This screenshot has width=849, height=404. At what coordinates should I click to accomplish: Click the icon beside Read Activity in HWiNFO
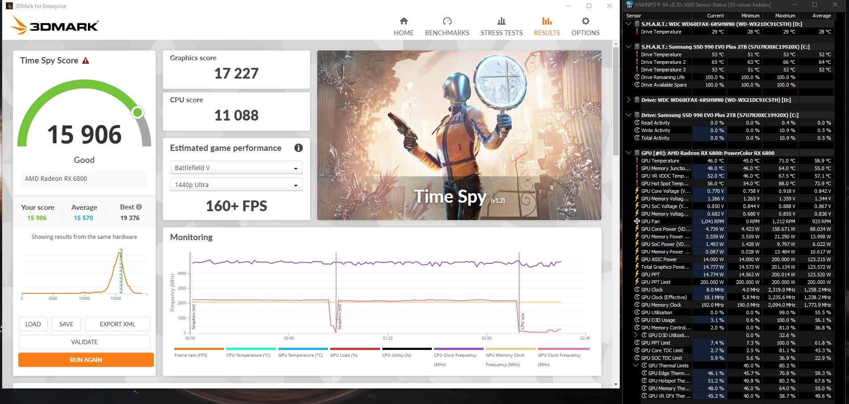pyautogui.click(x=637, y=123)
